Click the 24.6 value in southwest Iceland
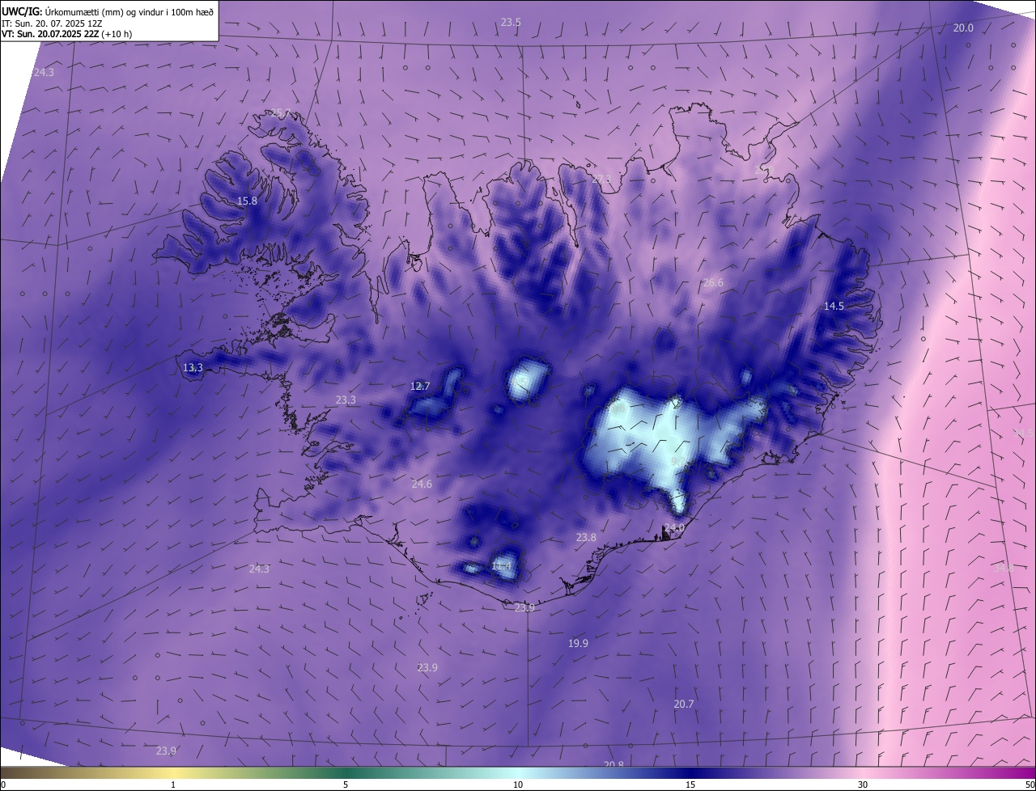 coord(422,484)
